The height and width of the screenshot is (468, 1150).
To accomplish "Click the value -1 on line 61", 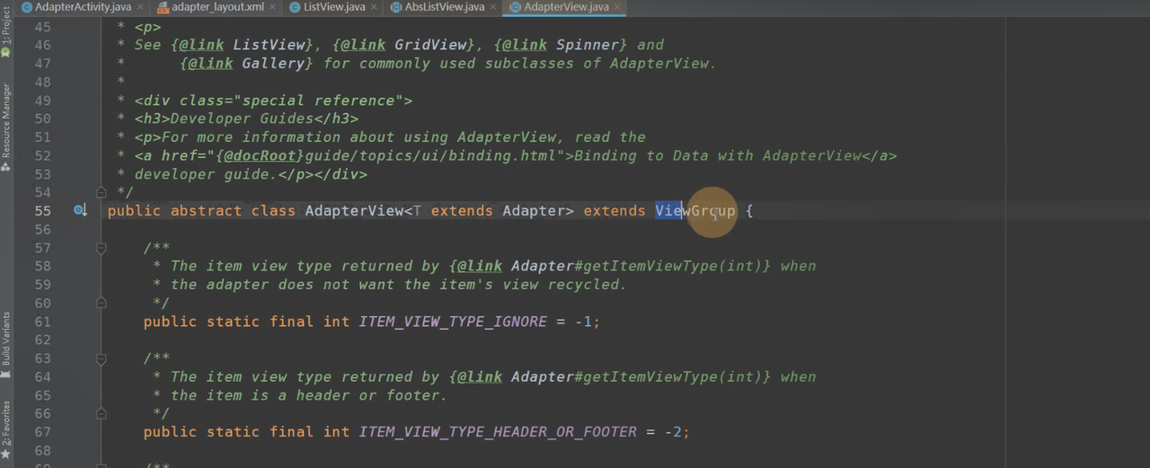I will coord(583,322).
